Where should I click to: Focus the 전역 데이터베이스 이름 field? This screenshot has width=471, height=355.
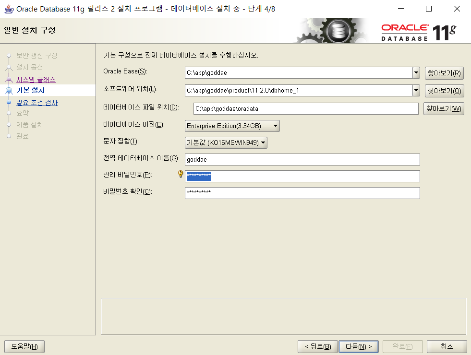302,159
